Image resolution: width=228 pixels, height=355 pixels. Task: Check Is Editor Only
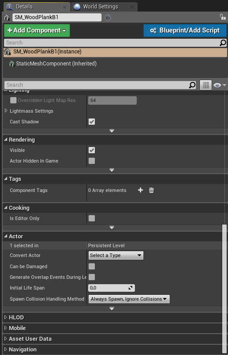pos(92,219)
